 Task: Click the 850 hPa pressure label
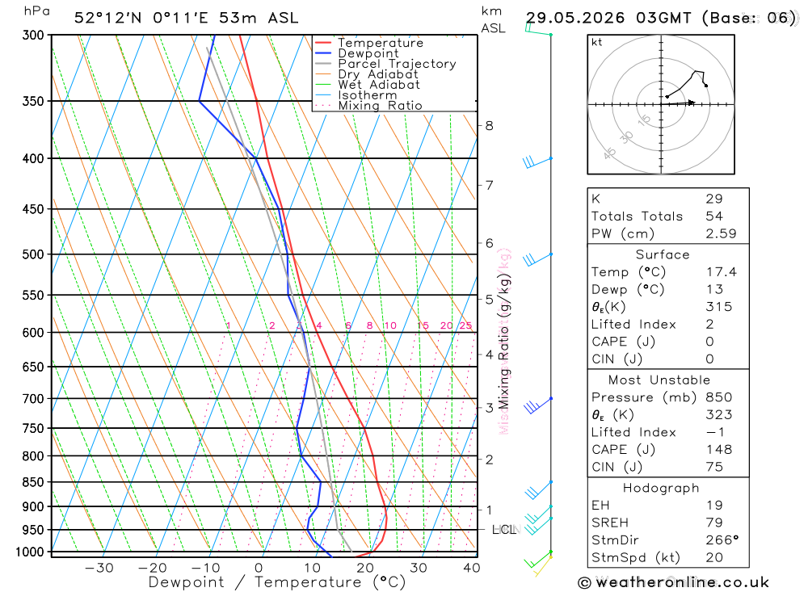[x=33, y=482]
